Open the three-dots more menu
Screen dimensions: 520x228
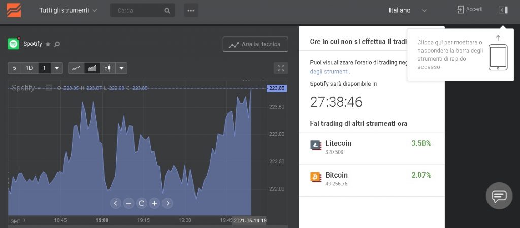[191, 10]
